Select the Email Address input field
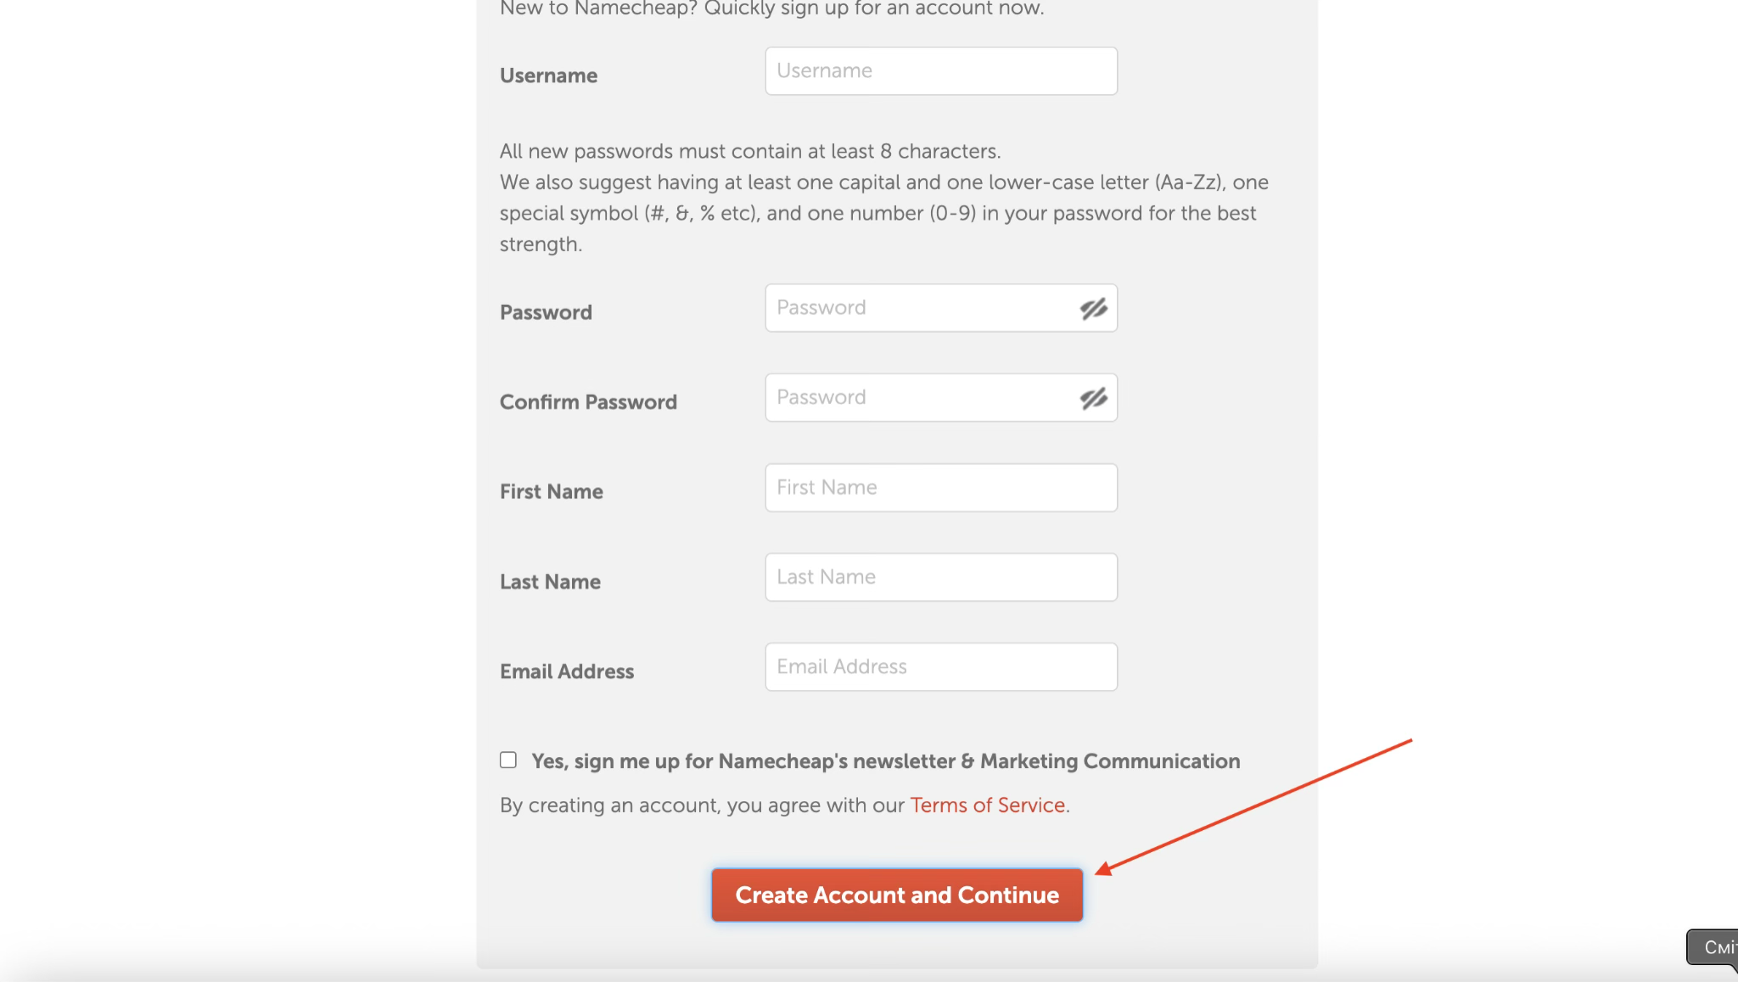The height and width of the screenshot is (982, 1738). point(940,667)
